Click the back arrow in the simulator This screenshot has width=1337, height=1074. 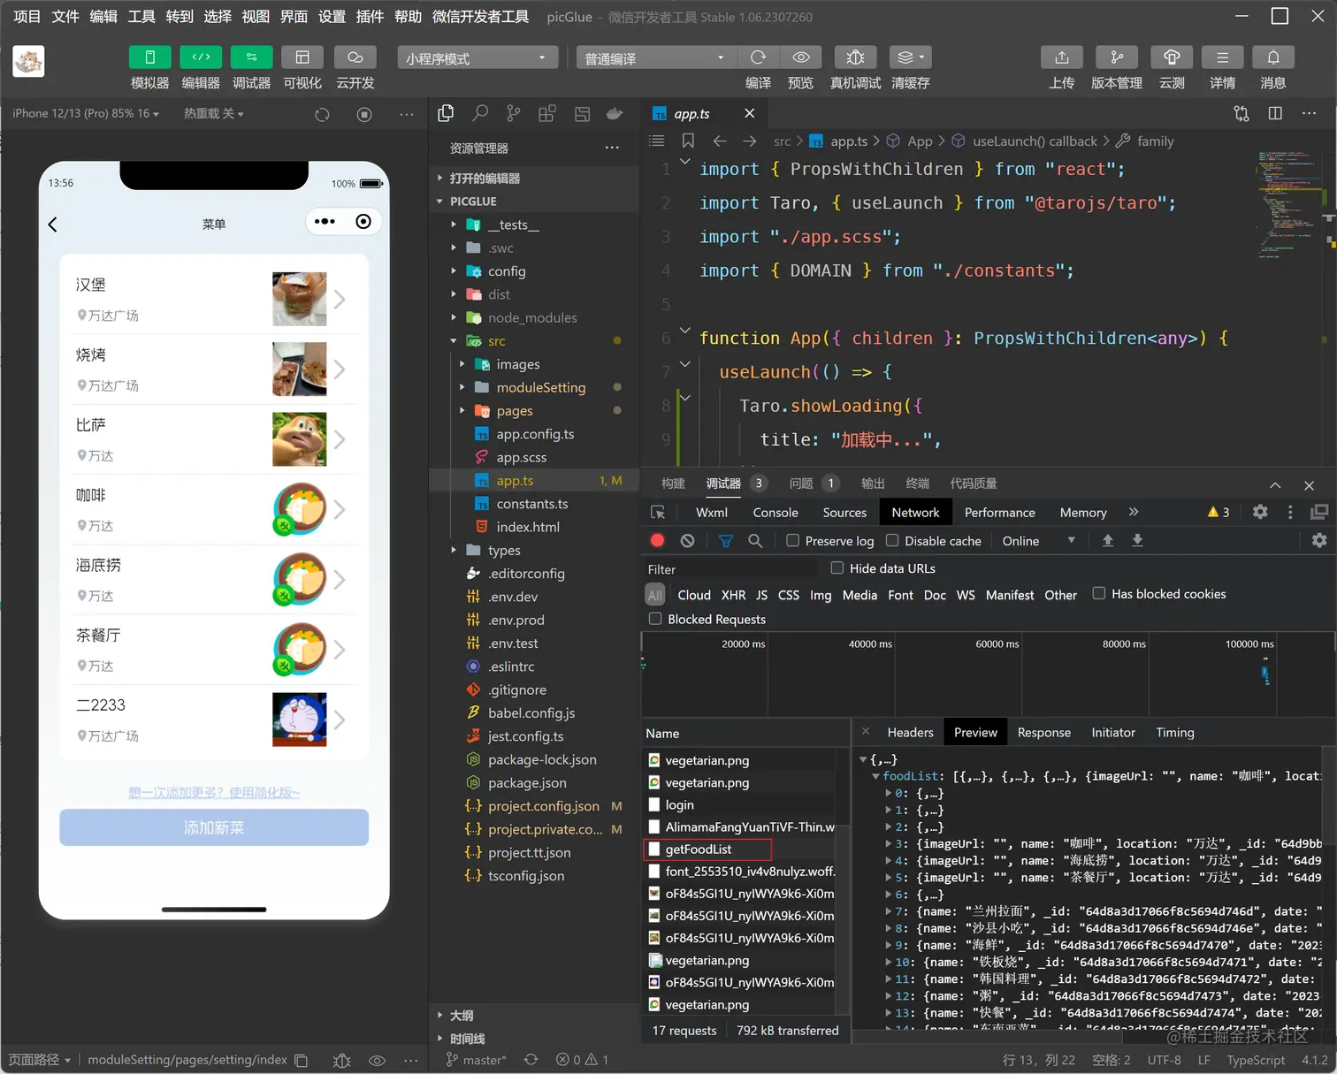click(x=53, y=225)
